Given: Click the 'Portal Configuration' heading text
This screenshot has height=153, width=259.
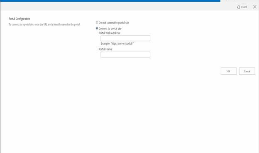Looking at the screenshot, I should click(x=20, y=19).
